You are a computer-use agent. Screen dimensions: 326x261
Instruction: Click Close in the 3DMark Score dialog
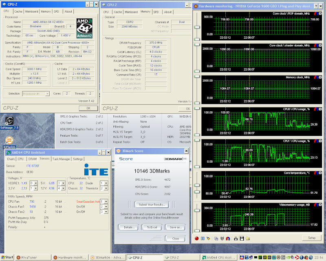176,239
